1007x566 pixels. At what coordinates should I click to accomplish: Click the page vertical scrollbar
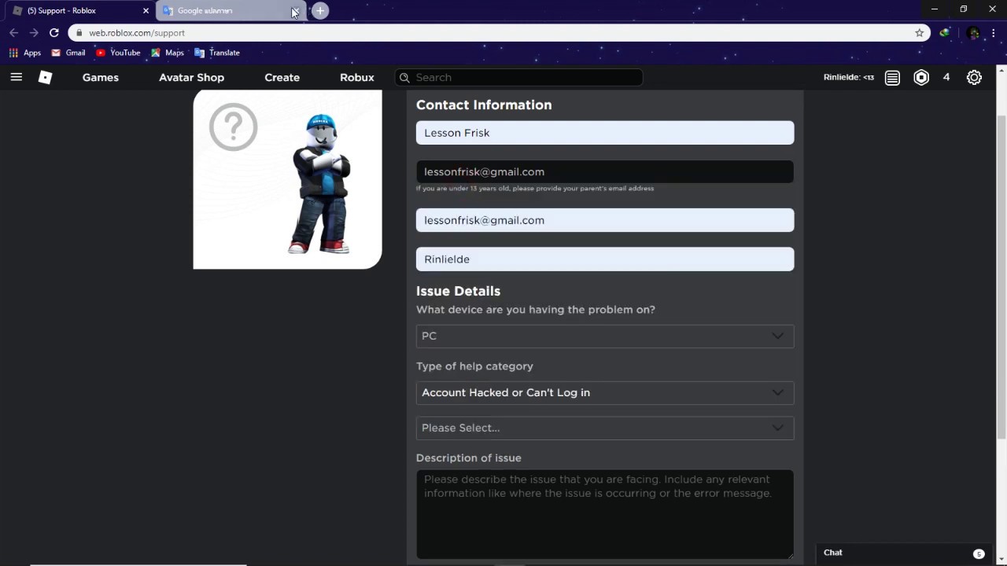click(1001, 275)
